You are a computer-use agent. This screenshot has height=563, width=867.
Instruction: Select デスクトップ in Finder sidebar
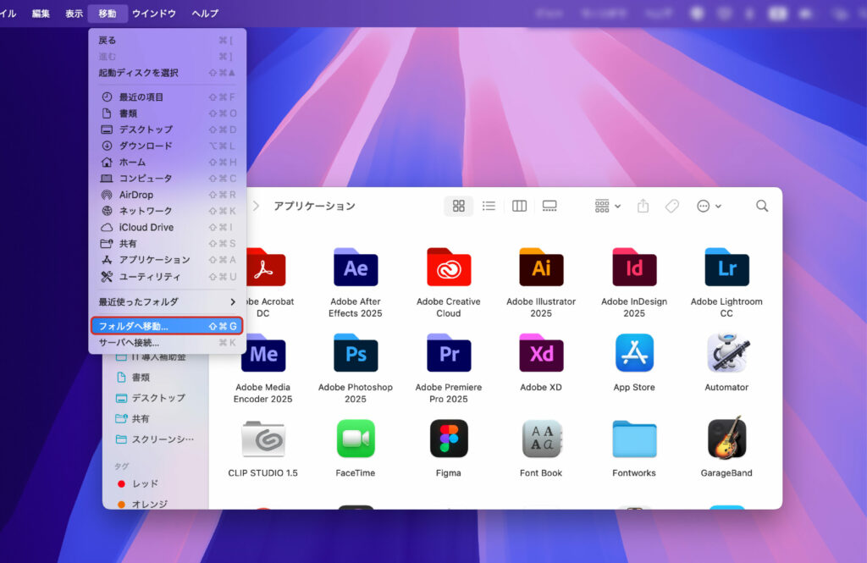click(x=157, y=398)
